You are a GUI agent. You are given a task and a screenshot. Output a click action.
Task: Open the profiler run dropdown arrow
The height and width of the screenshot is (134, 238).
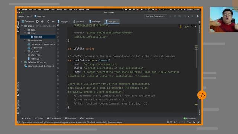(x=188, y=16)
